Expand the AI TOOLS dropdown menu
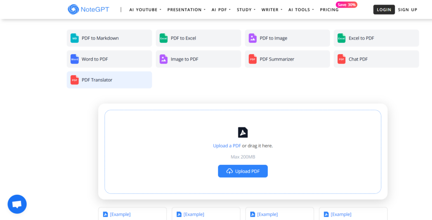The height and width of the screenshot is (220, 432). pyautogui.click(x=301, y=10)
